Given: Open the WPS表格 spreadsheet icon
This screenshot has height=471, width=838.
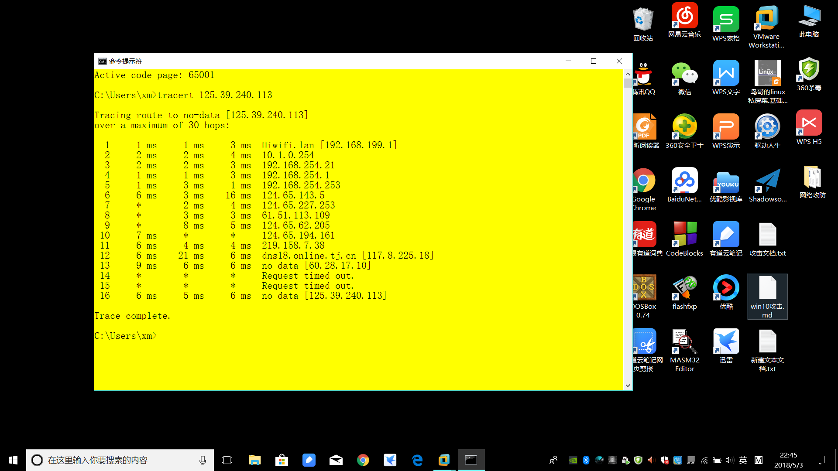Looking at the screenshot, I should tap(726, 20).
